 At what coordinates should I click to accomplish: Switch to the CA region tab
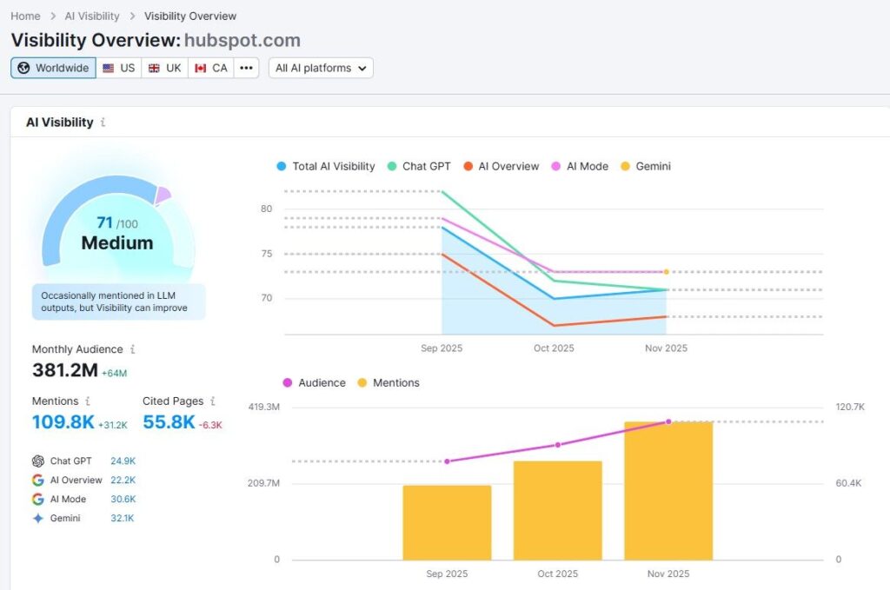point(210,68)
